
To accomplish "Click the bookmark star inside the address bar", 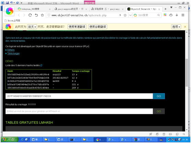I will (x=125, y=15).
